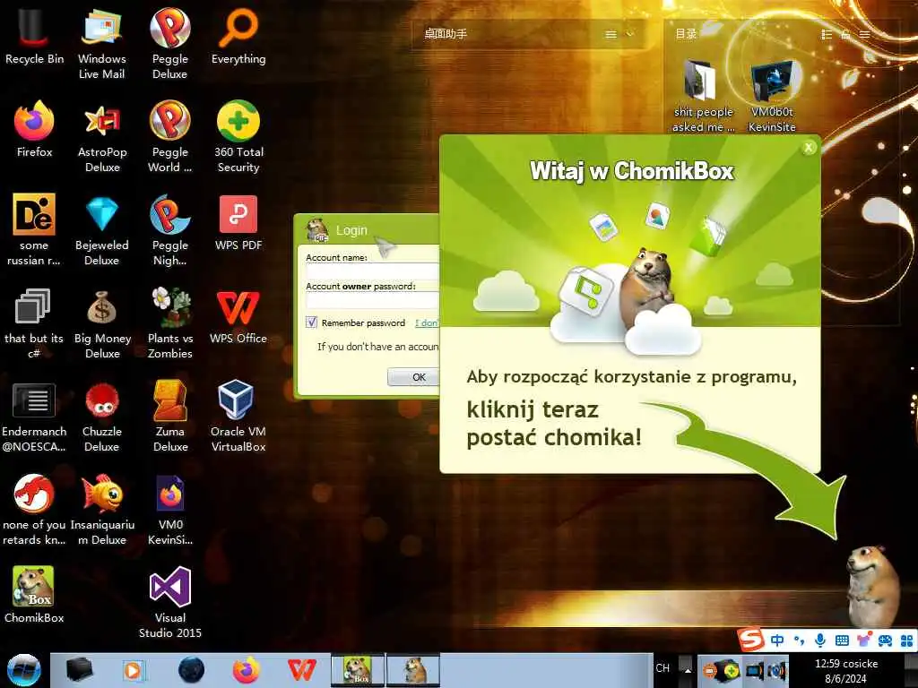Open the VM0 KevinSi... desktop shortcut
The image size is (918, 688).
tap(169, 509)
